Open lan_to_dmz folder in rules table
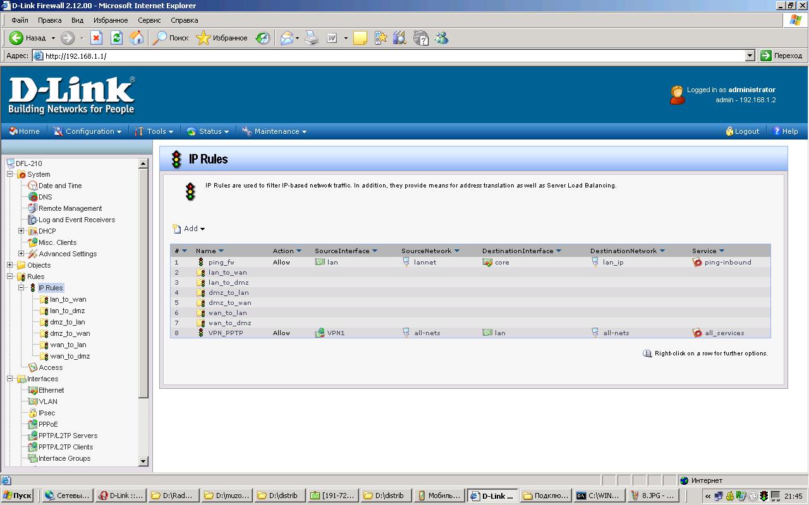Screen dimensions: 809x505 tap(228, 282)
